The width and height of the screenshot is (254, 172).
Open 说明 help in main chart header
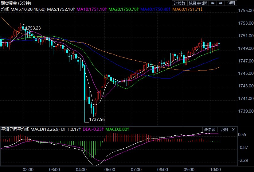tap(231, 3)
